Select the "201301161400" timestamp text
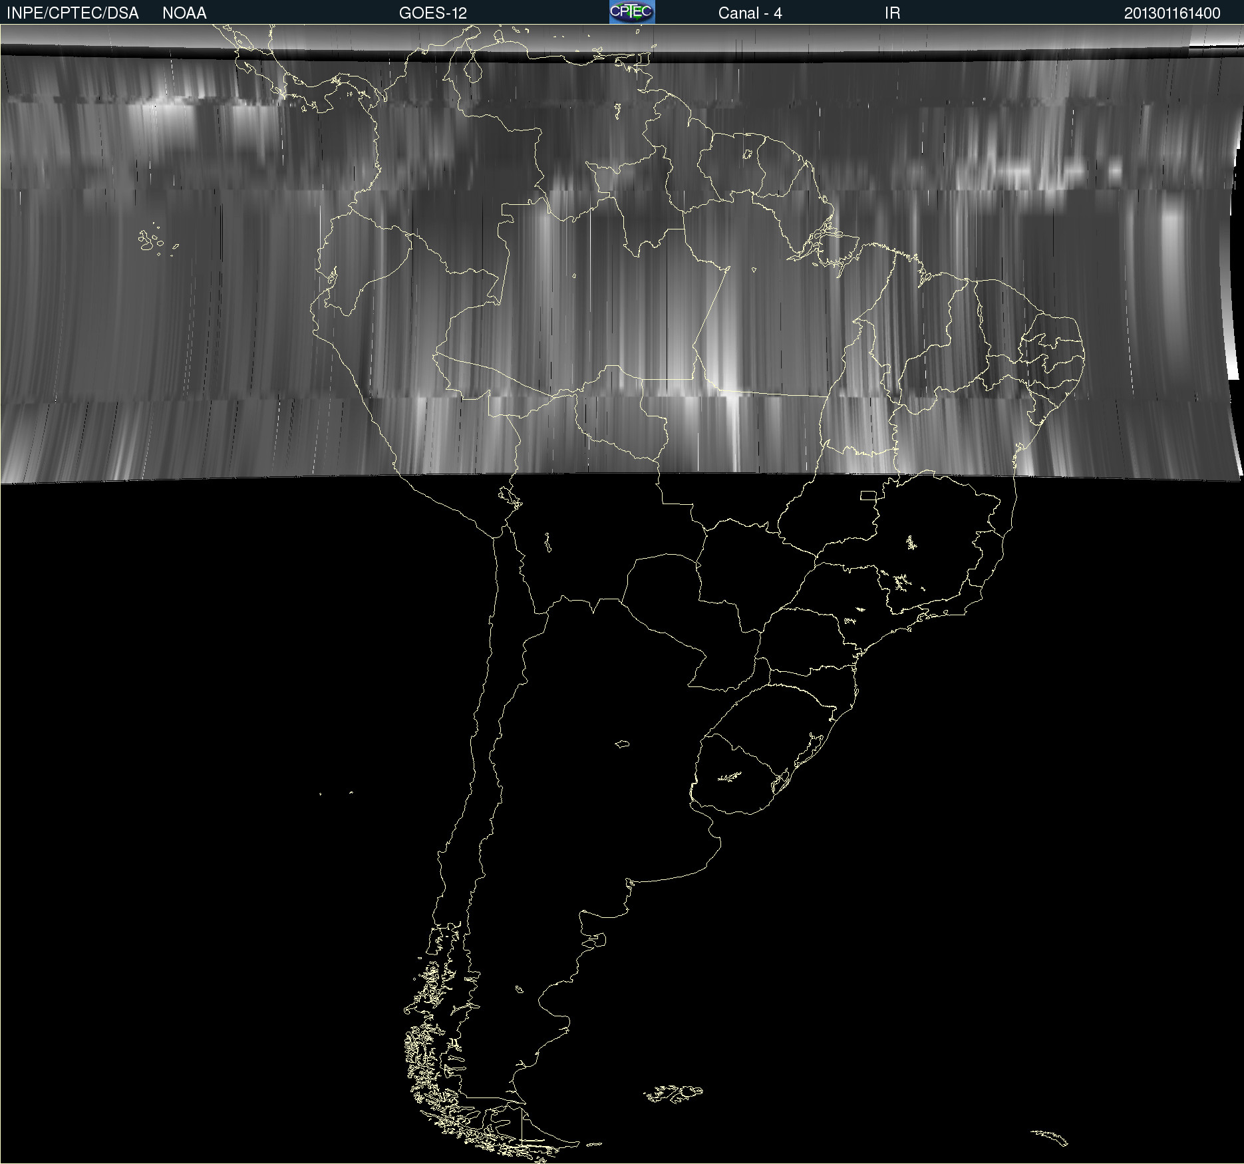The width and height of the screenshot is (1244, 1164). (1172, 13)
